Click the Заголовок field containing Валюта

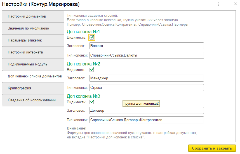(147, 46)
